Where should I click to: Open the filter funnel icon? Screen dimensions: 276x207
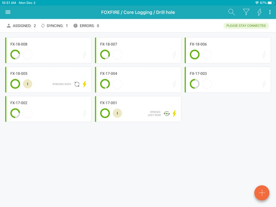coord(246,12)
